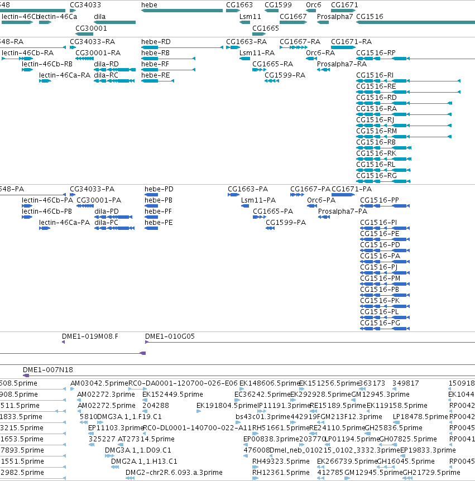Select the CG1516 gene label

click(x=370, y=17)
